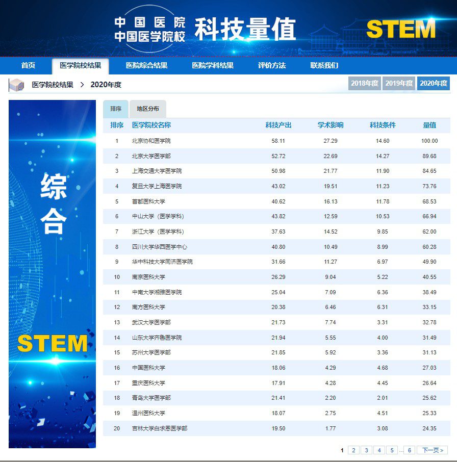The image size is (457, 462).
Task: Click 下一页 next page link
Action: 433,450
